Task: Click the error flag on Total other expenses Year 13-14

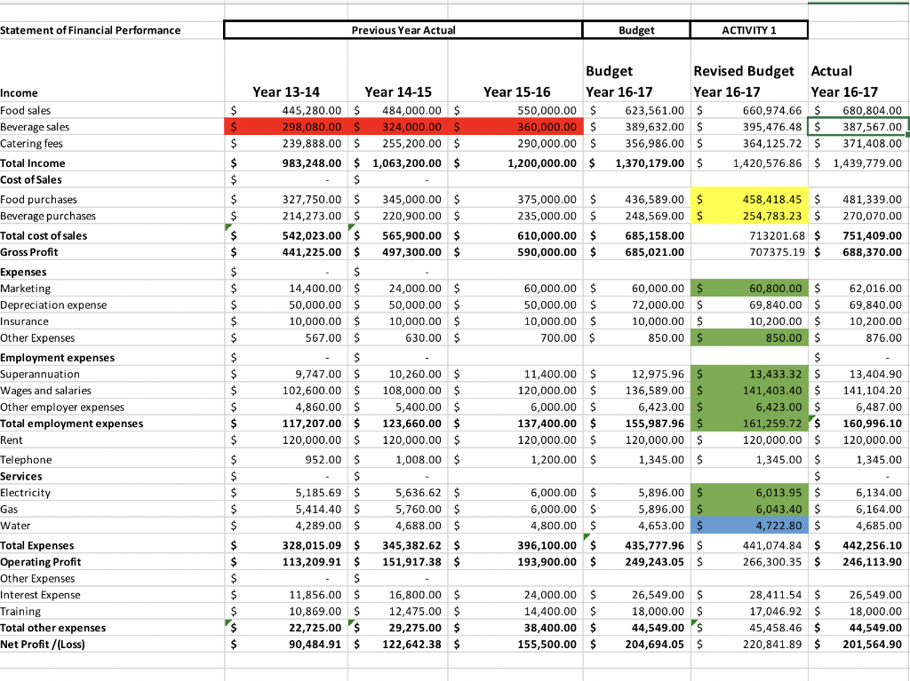Action: point(228,622)
